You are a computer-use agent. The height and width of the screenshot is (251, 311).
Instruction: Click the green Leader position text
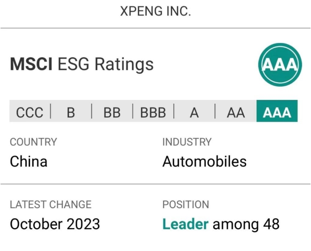click(x=185, y=224)
